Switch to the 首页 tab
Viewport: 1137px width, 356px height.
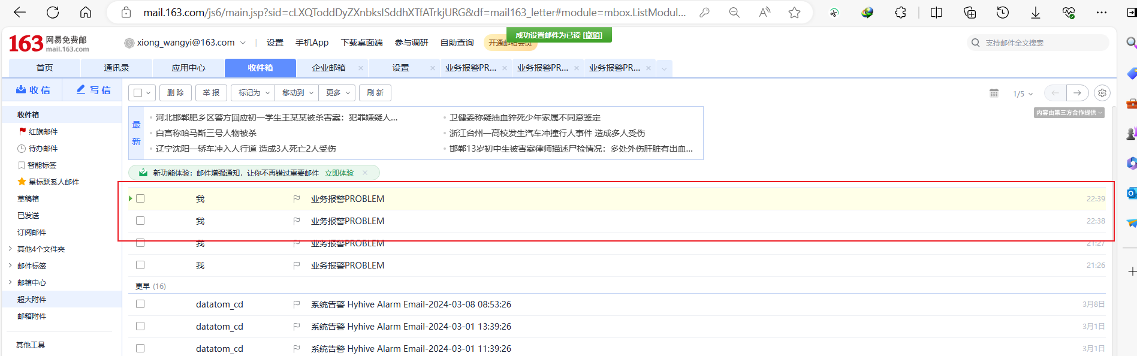pyautogui.click(x=44, y=68)
